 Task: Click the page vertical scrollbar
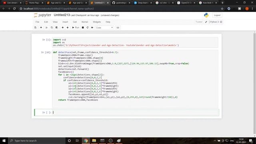point(254,83)
